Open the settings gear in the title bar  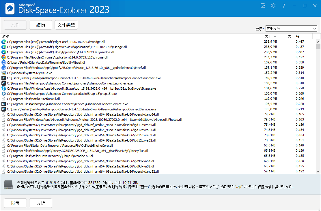(x=273, y=5)
